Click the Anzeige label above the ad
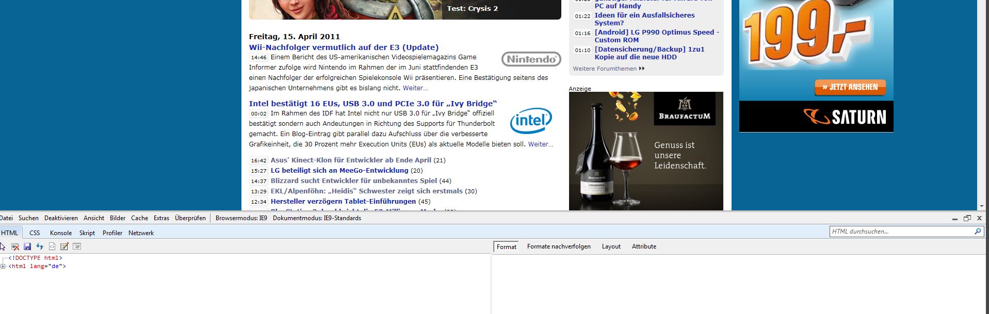Screen dimensions: 989x314 click(x=580, y=89)
